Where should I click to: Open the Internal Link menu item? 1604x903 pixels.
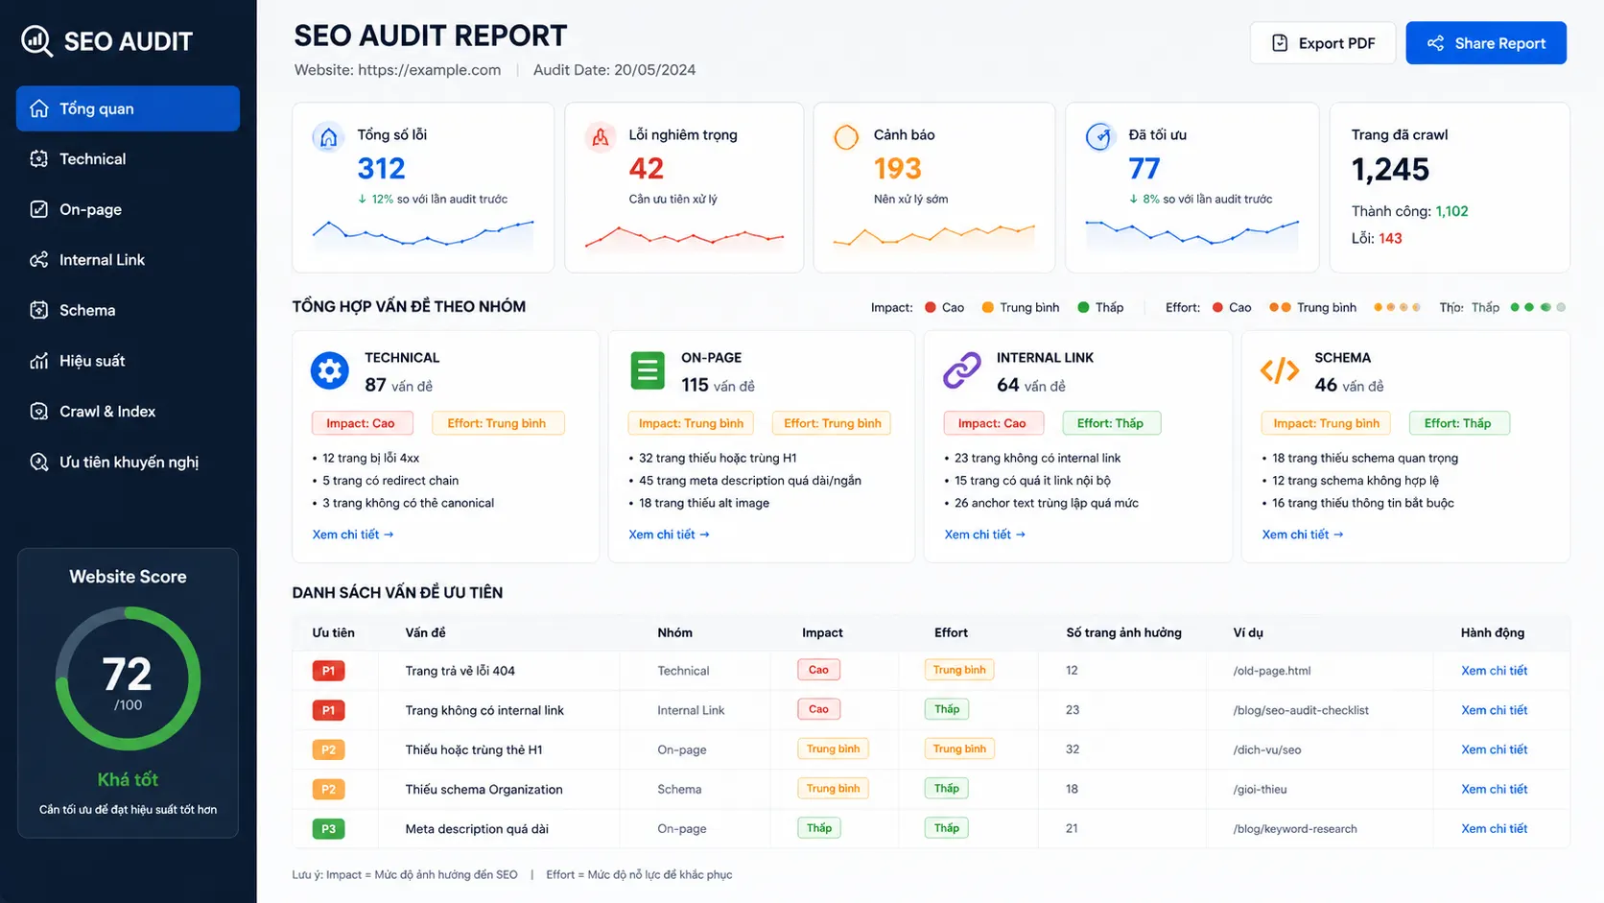(128, 260)
